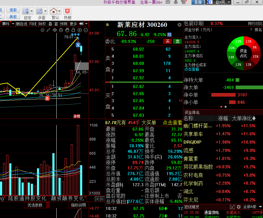This screenshot has width=263, height=218.
Task: Click 优选参数 button
Action: point(35,205)
